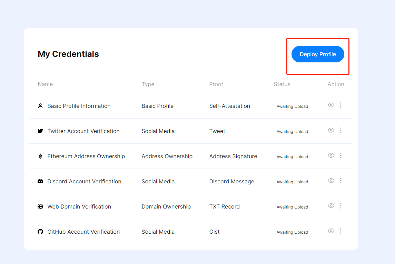
Task: Open more options for Discord Account Verification
Action: click(340, 181)
